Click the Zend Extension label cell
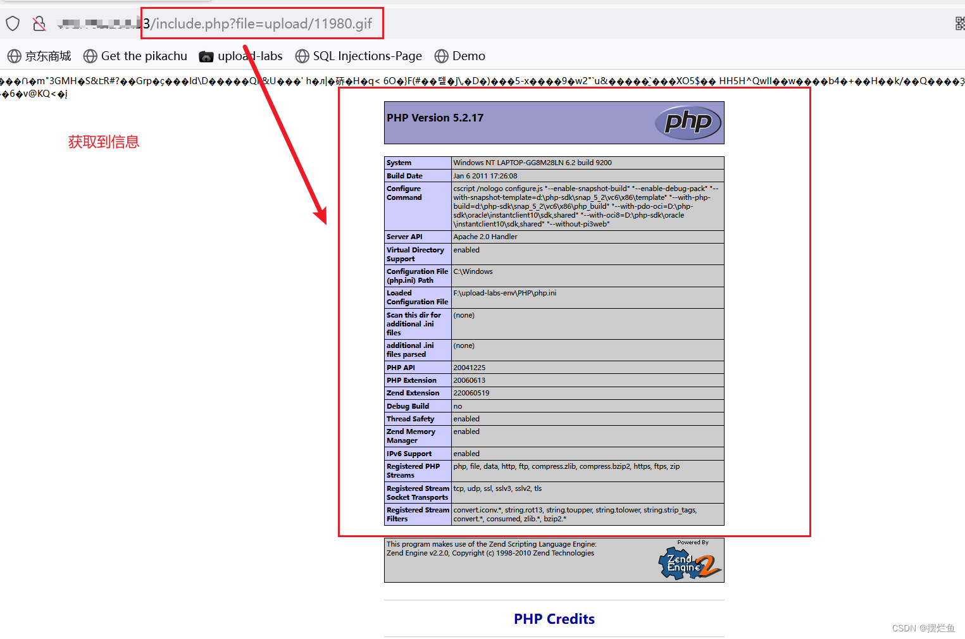Viewport: 965px width, 639px height. [418, 393]
